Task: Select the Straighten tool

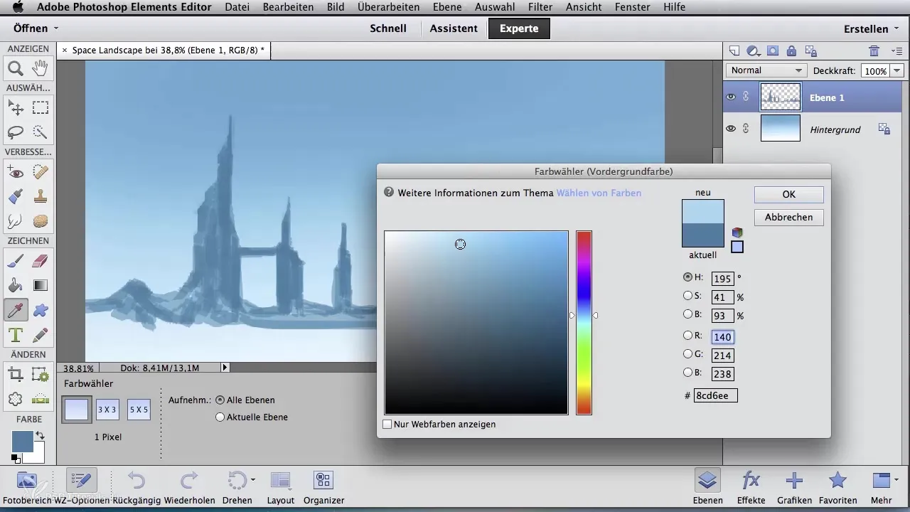Action: click(41, 398)
